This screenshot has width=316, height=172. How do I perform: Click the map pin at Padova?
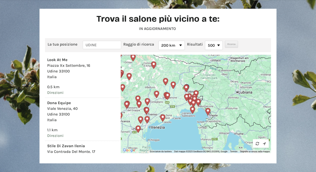click(x=138, y=128)
